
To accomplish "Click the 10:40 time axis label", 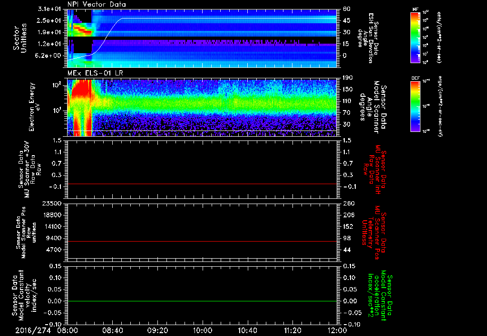I will click(247, 330).
